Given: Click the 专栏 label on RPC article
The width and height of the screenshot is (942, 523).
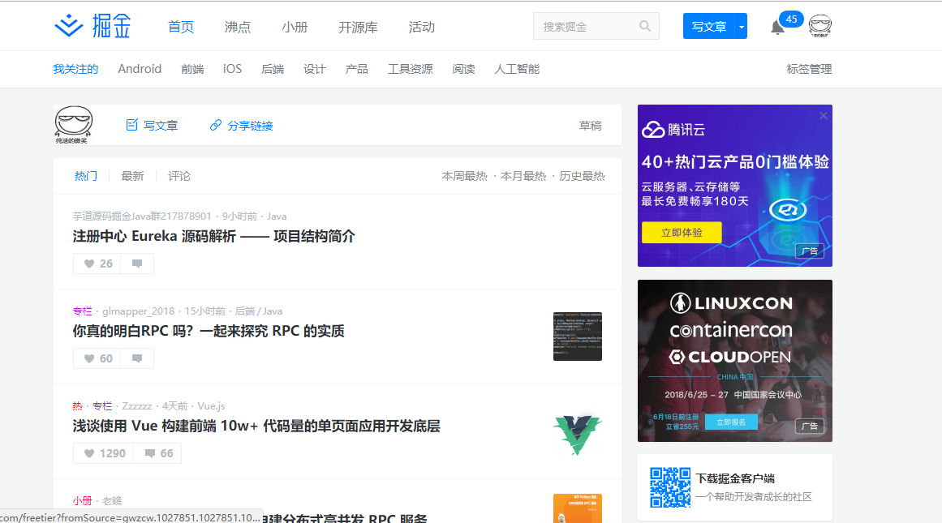Looking at the screenshot, I should [82, 311].
